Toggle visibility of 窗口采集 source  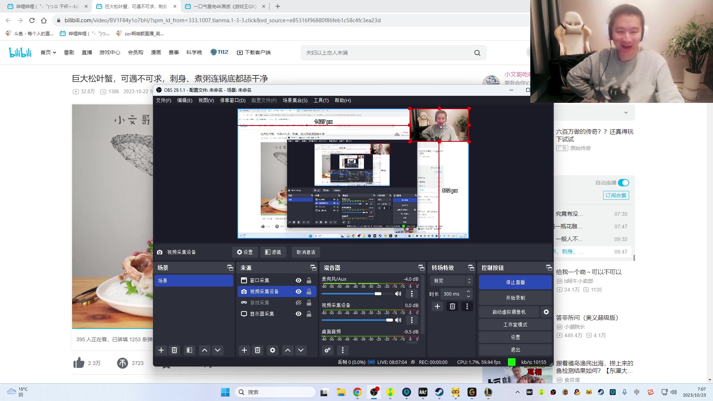[298, 280]
